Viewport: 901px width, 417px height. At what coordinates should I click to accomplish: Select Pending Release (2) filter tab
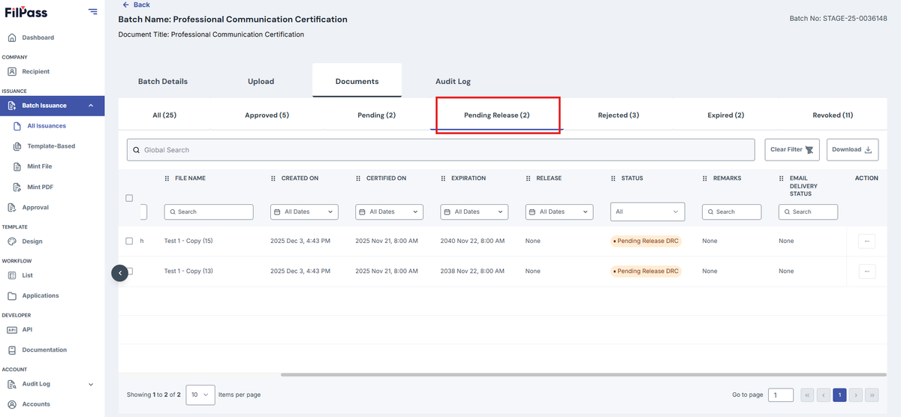coord(497,115)
